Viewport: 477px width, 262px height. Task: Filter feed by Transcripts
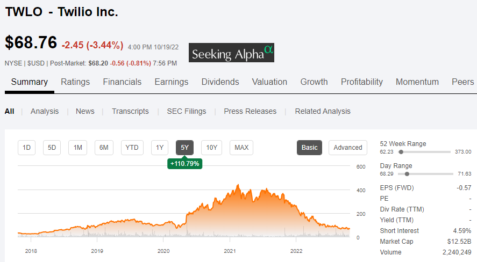click(x=130, y=111)
